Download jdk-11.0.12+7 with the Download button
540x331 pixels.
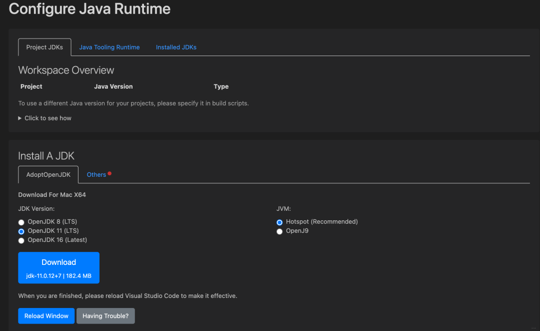point(59,267)
